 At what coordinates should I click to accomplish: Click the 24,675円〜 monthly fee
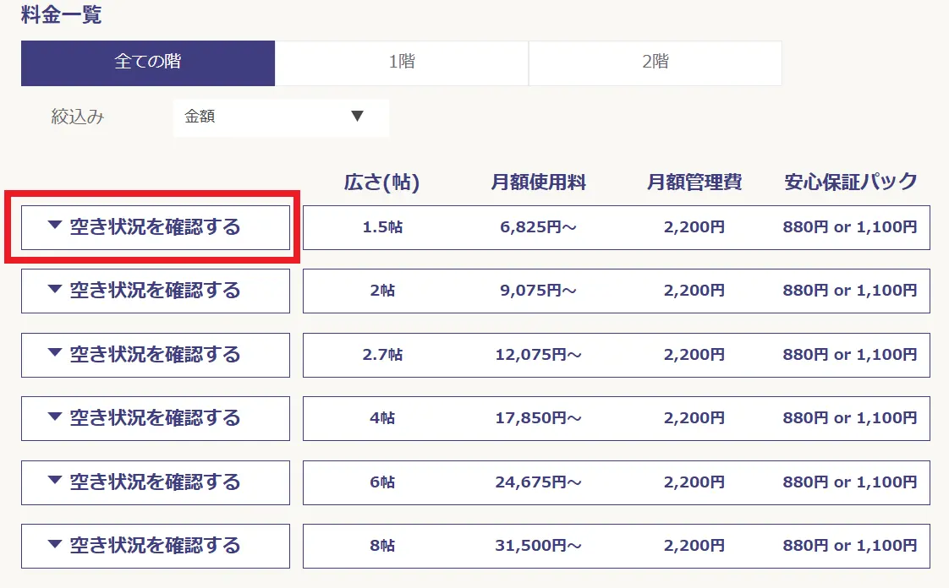click(538, 482)
